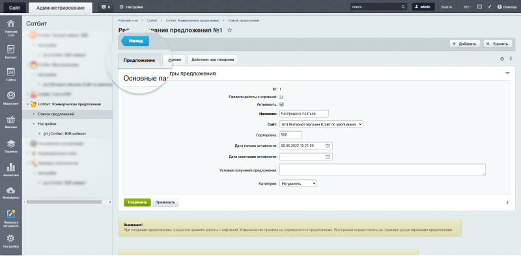
Task: Collapse Сотбит: Коммерческие предложения tree node
Action: 28,104
